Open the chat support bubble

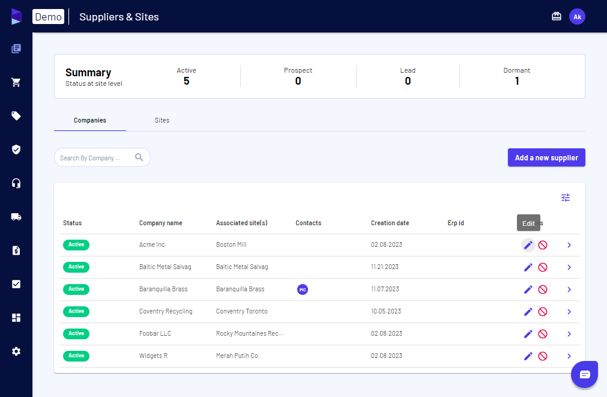[585, 375]
